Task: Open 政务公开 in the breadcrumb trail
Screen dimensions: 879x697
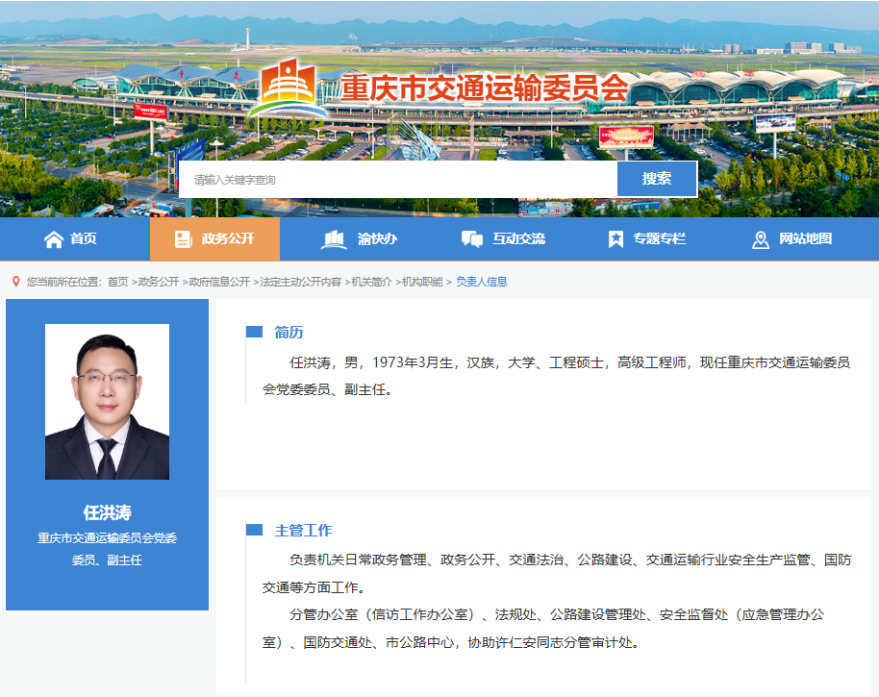Action: pos(159,282)
